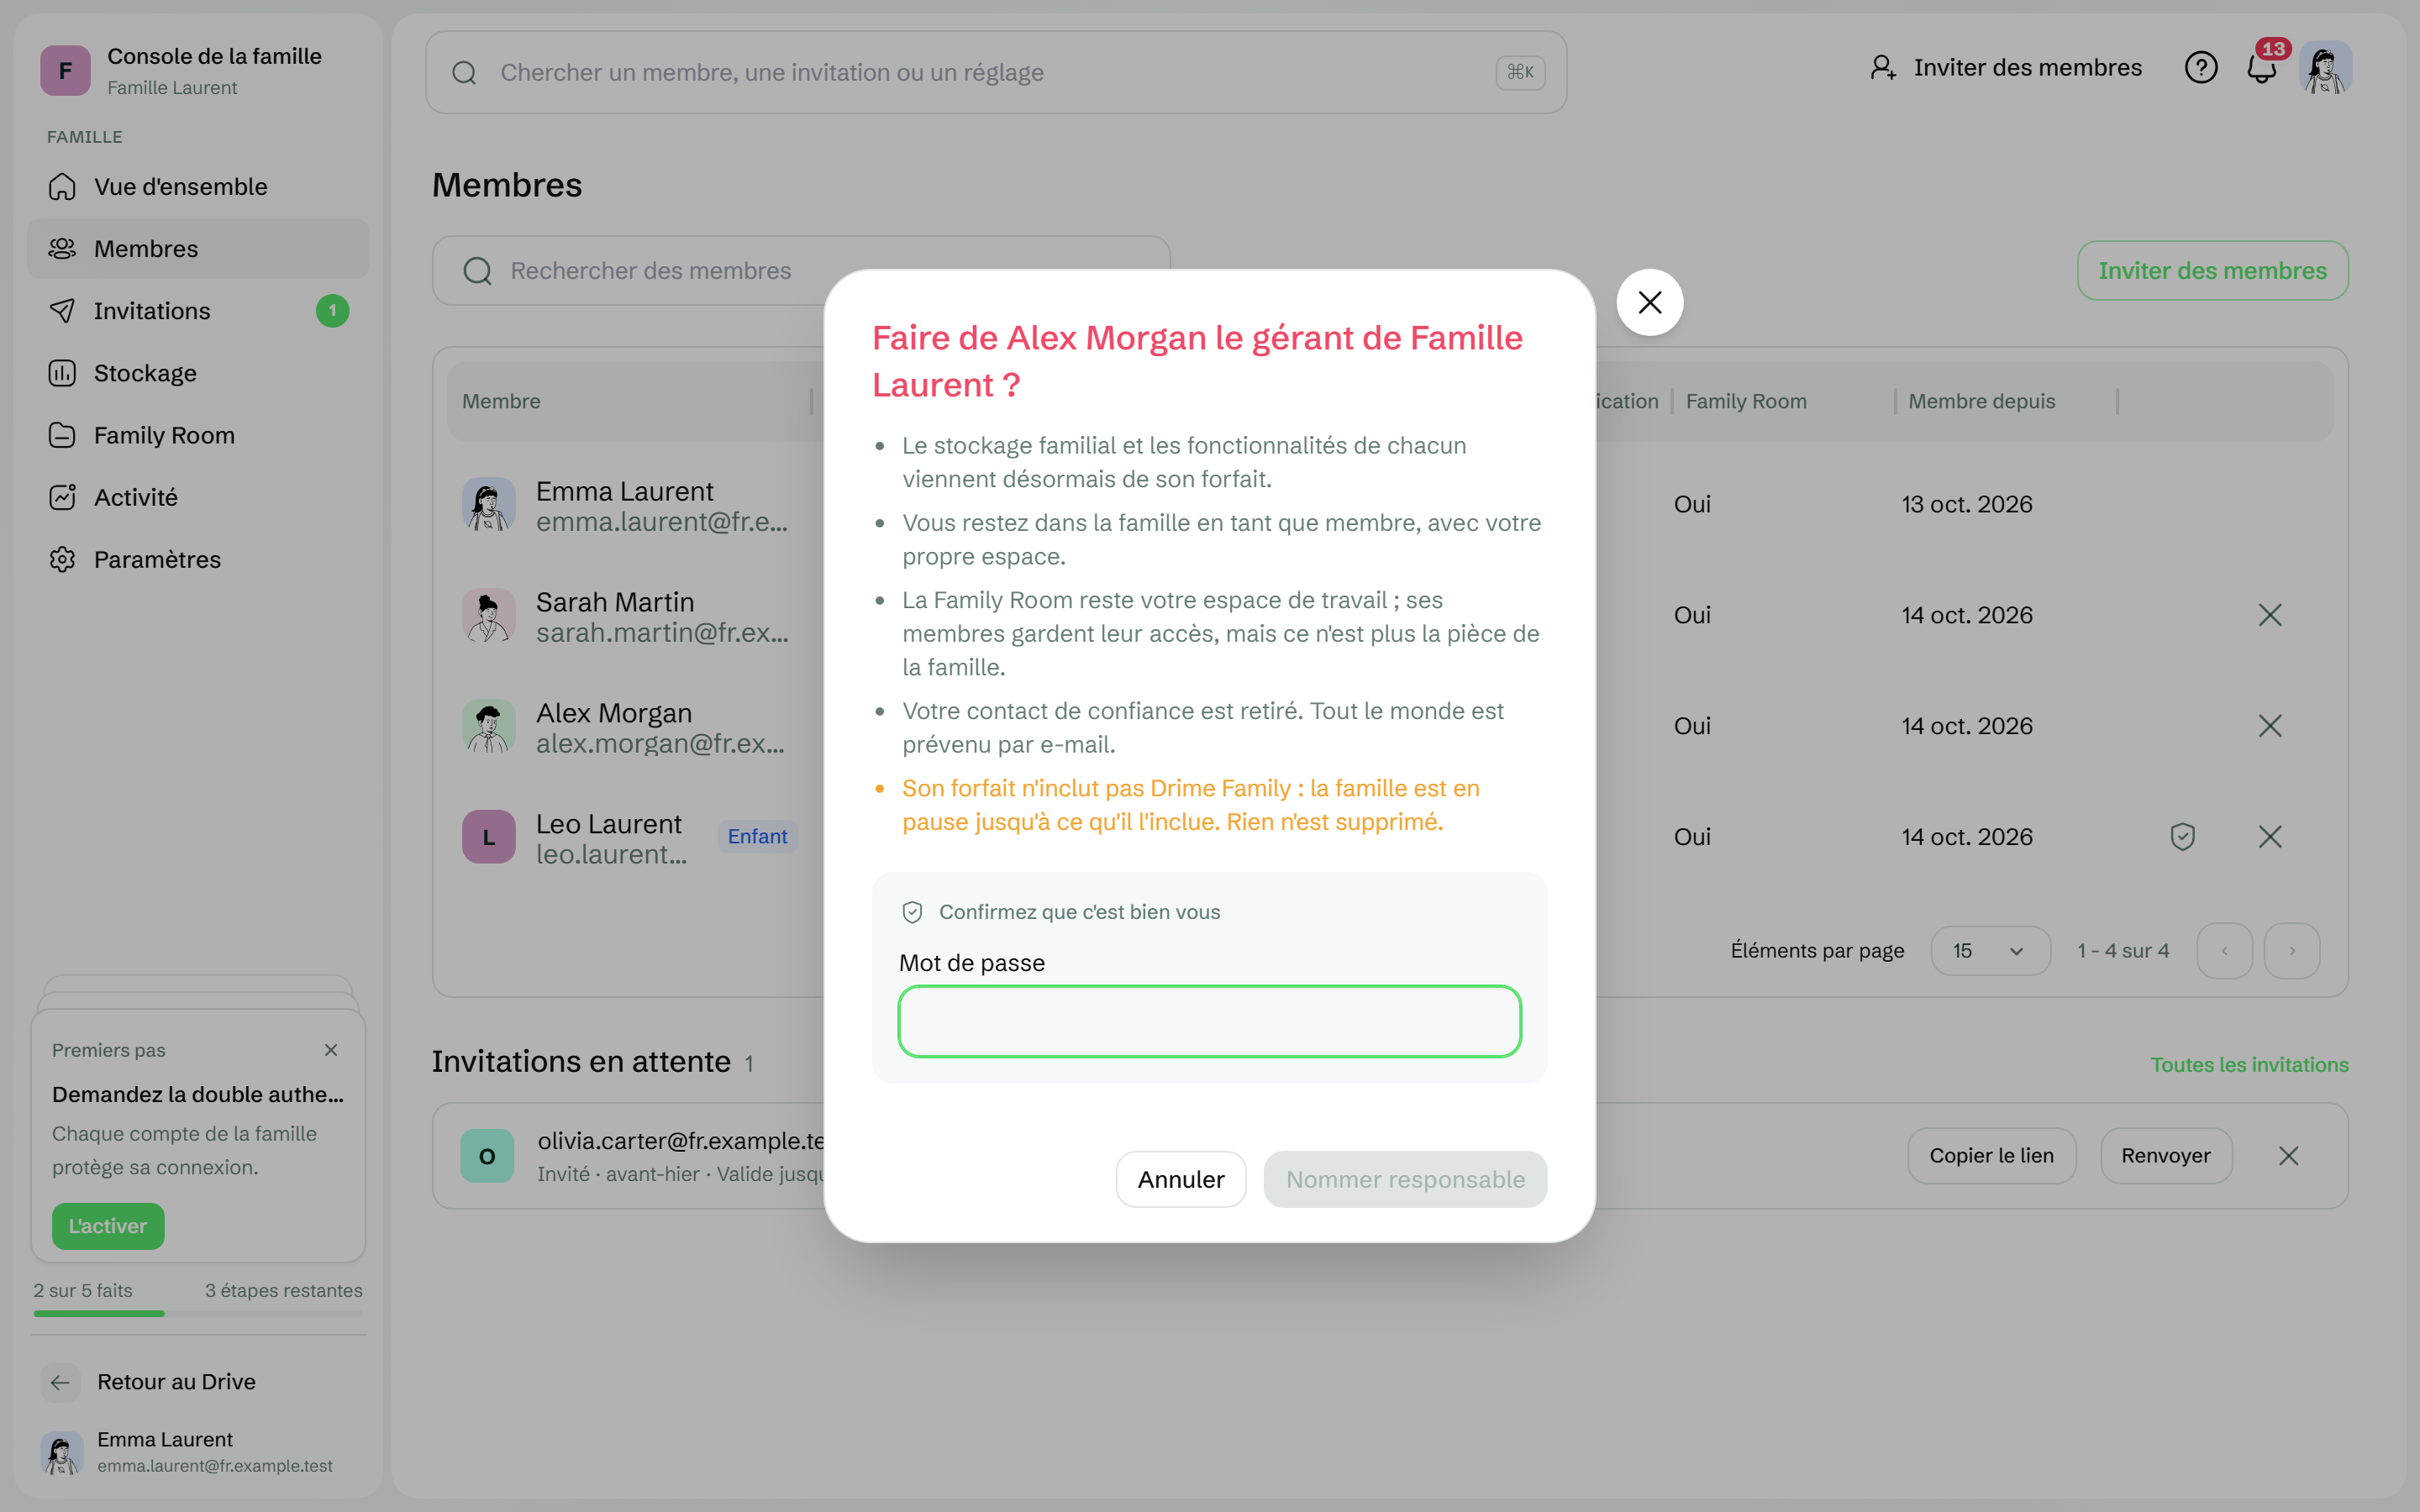Open Vue d'ensemble in sidebar

pos(198,187)
